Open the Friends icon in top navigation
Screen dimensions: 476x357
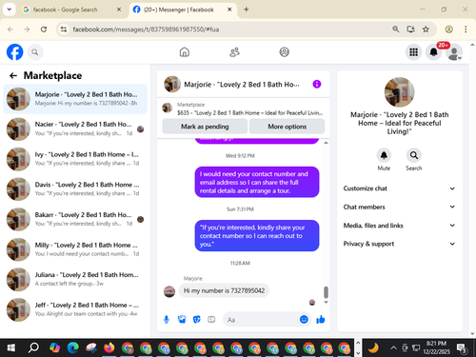[x=234, y=52]
